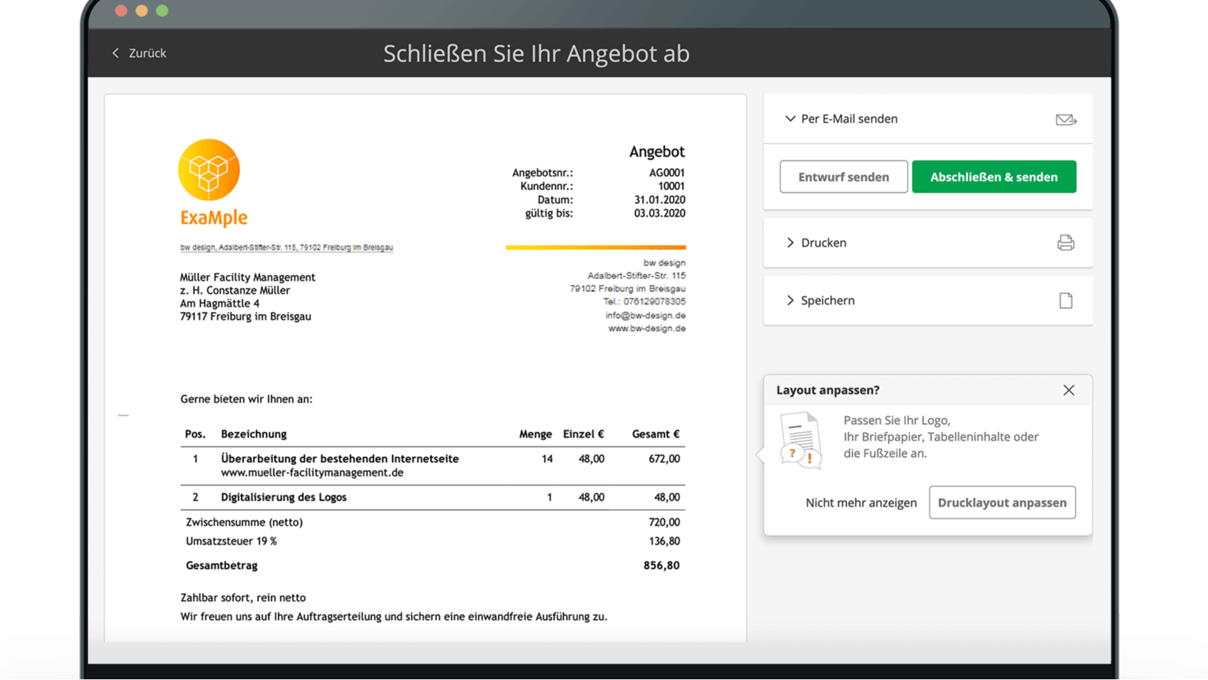Collapse the Per E-Mail senden section
This screenshot has width=1208, height=680.
tap(789, 119)
